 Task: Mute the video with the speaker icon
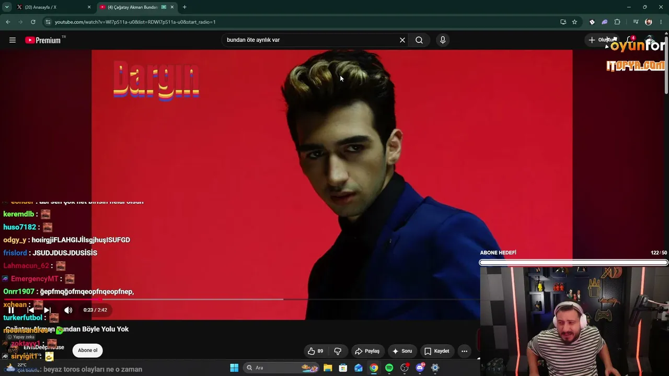click(68, 310)
